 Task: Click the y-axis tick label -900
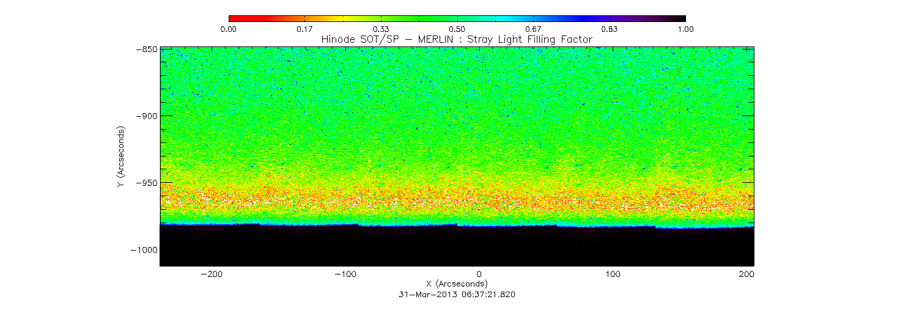coord(144,116)
